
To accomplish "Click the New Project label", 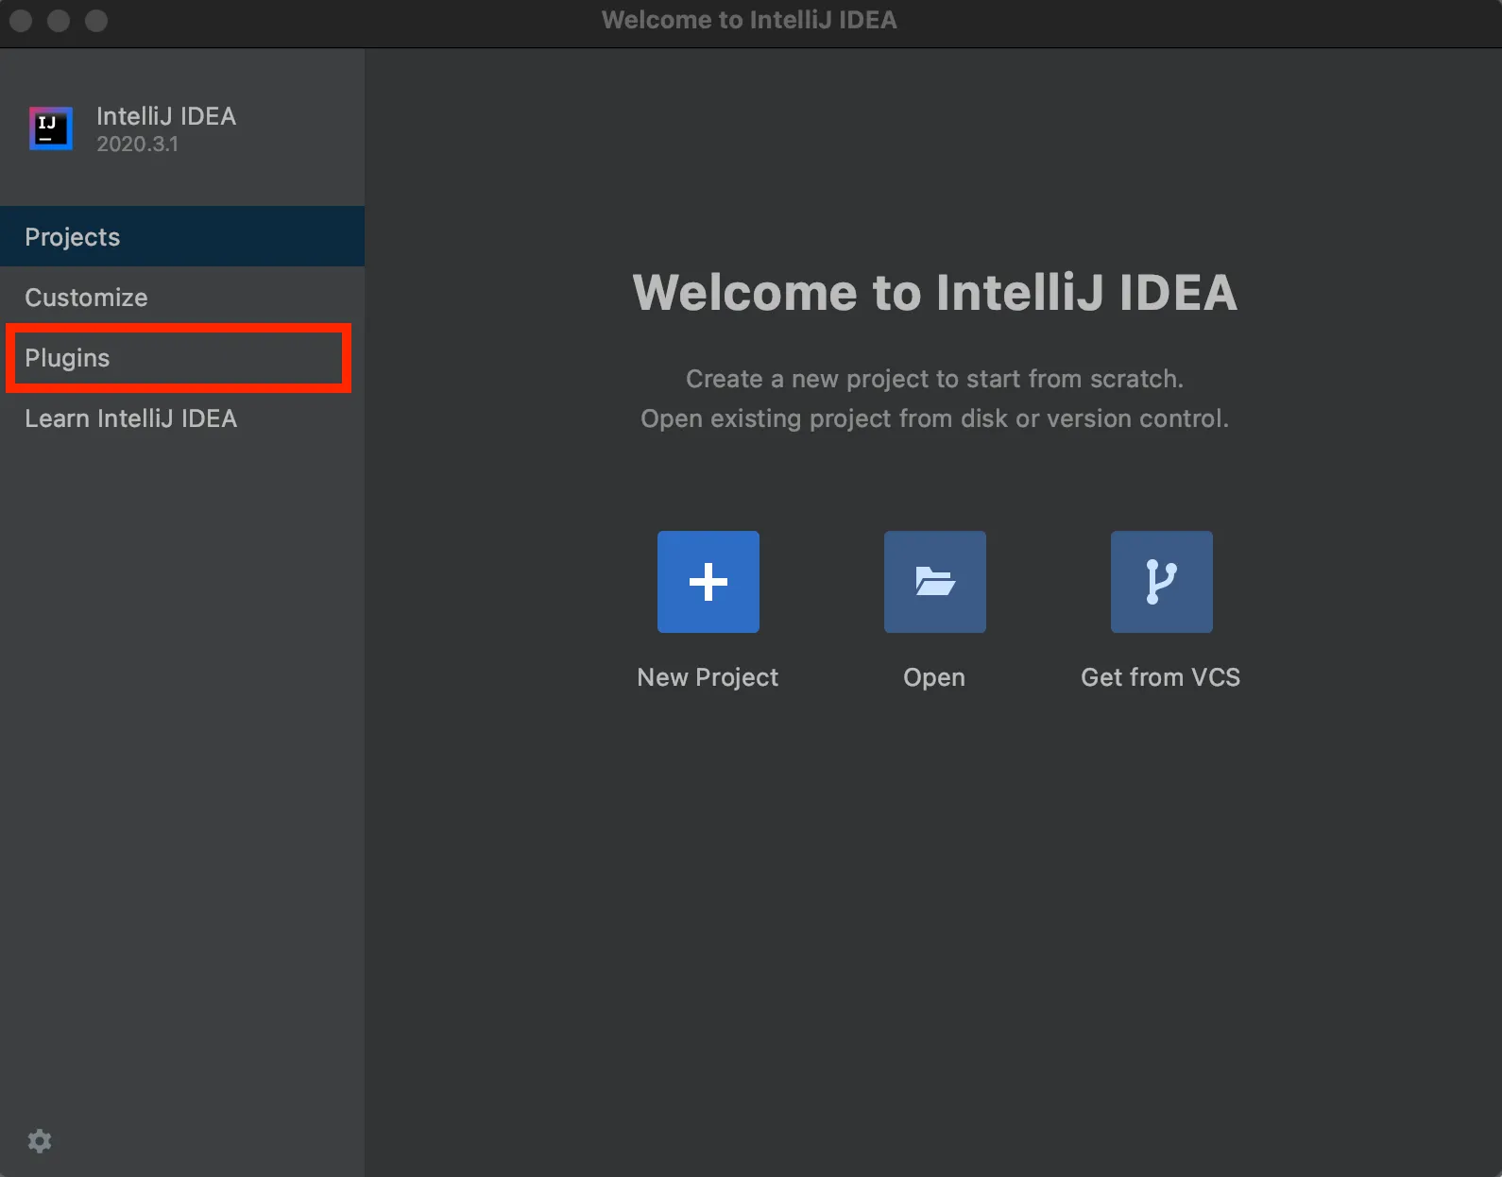I will coord(708,677).
